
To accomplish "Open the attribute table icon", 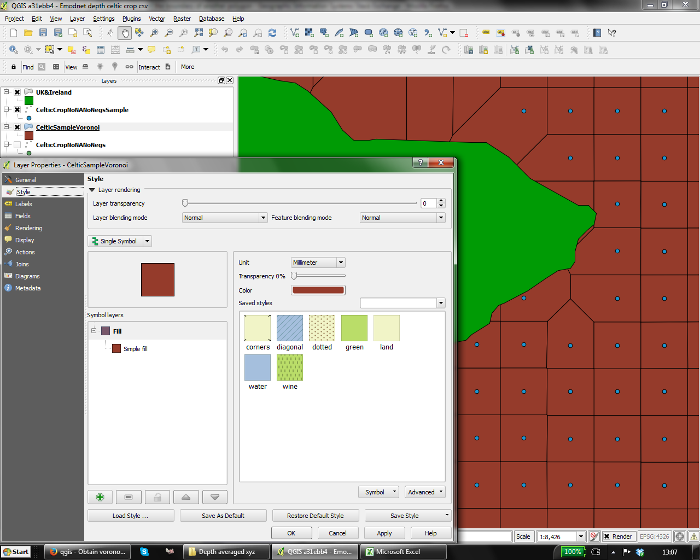I will (101, 50).
